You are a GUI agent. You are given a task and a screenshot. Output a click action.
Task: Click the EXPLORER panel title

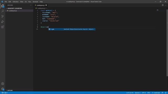(x=10, y=5)
